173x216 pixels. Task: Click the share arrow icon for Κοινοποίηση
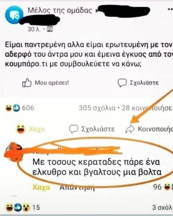click(130, 129)
